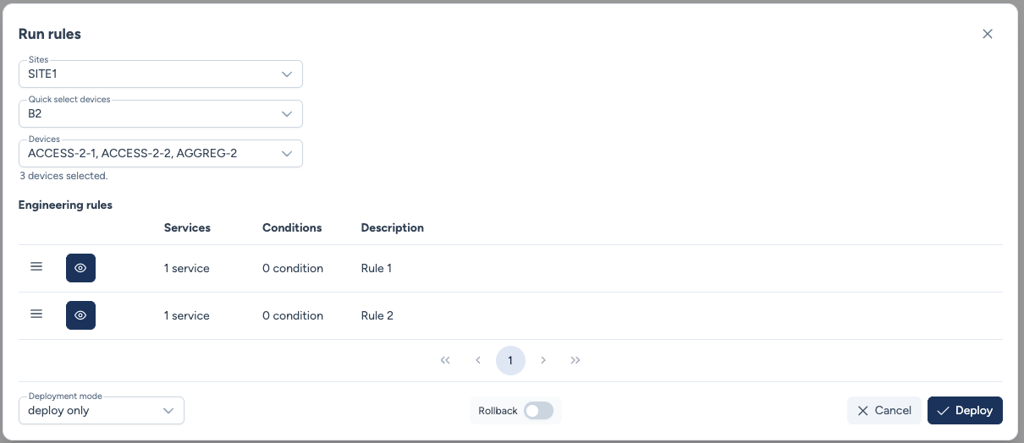Open the Sites dropdown
Screen dimensions: 1024x443
tap(161, 74)
